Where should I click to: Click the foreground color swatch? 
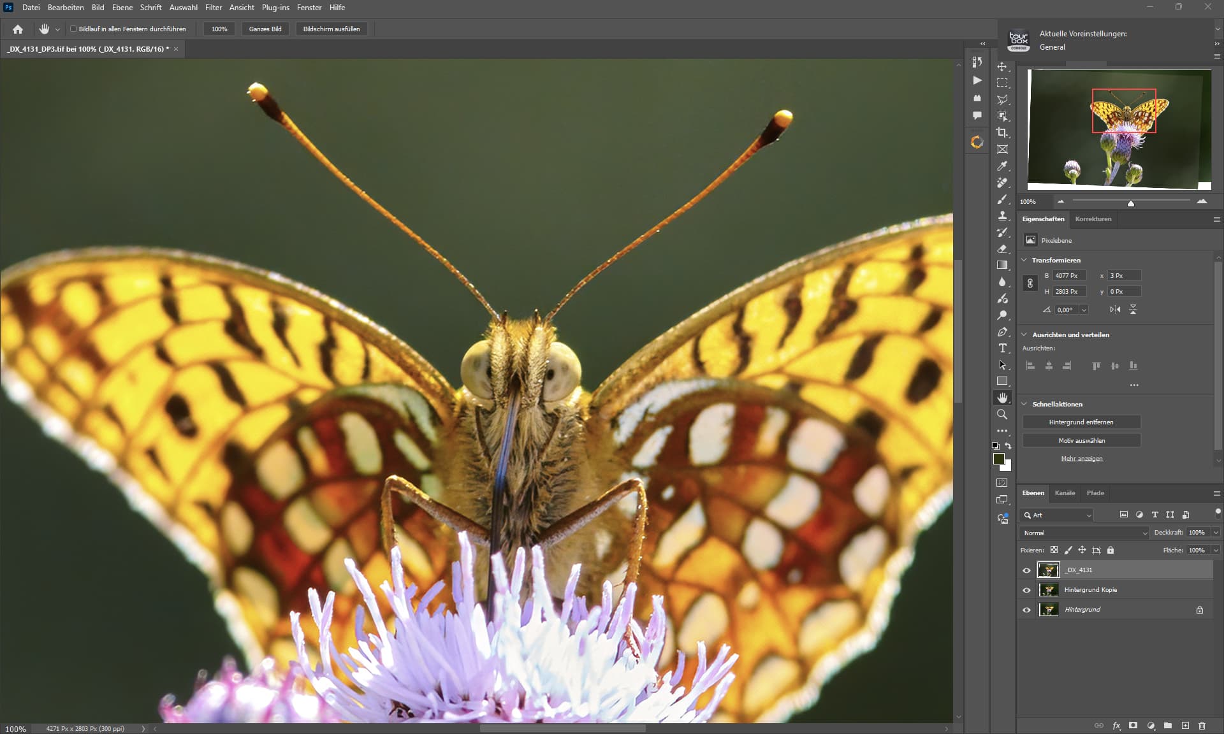[999, 459]
